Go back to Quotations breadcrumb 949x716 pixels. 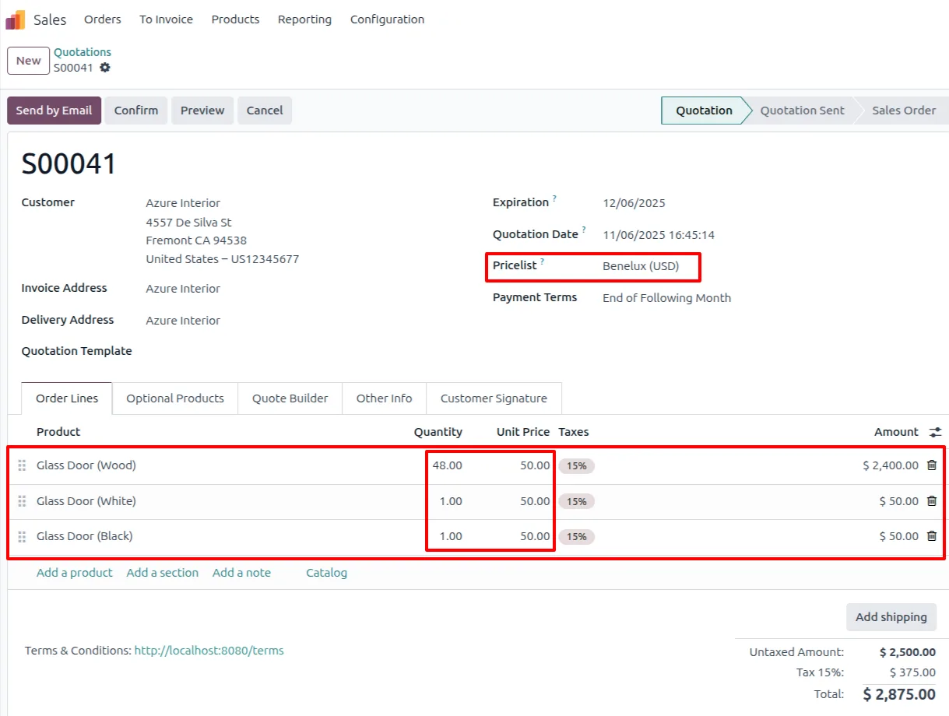83,52
